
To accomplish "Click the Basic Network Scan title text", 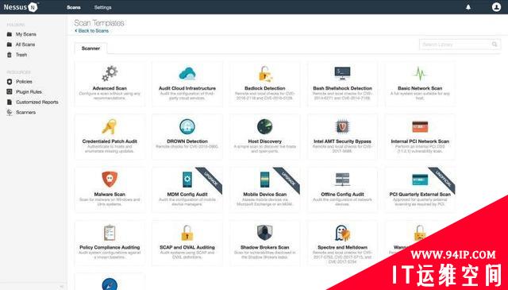I will pos(420,88).
